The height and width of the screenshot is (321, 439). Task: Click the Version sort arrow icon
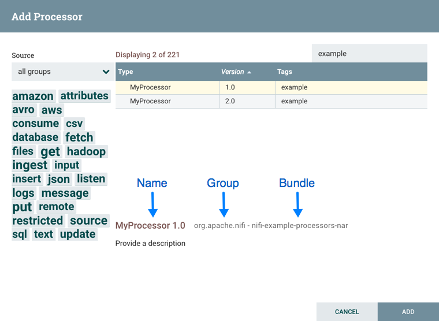point(250,72)
